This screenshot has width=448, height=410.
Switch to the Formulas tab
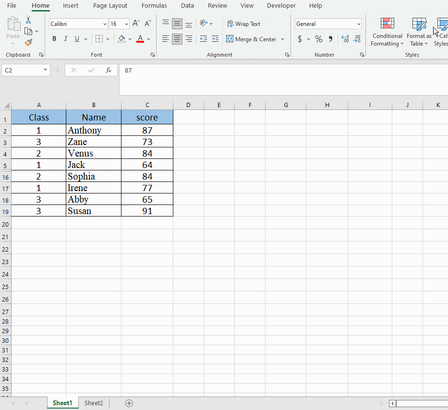[154, 5]
